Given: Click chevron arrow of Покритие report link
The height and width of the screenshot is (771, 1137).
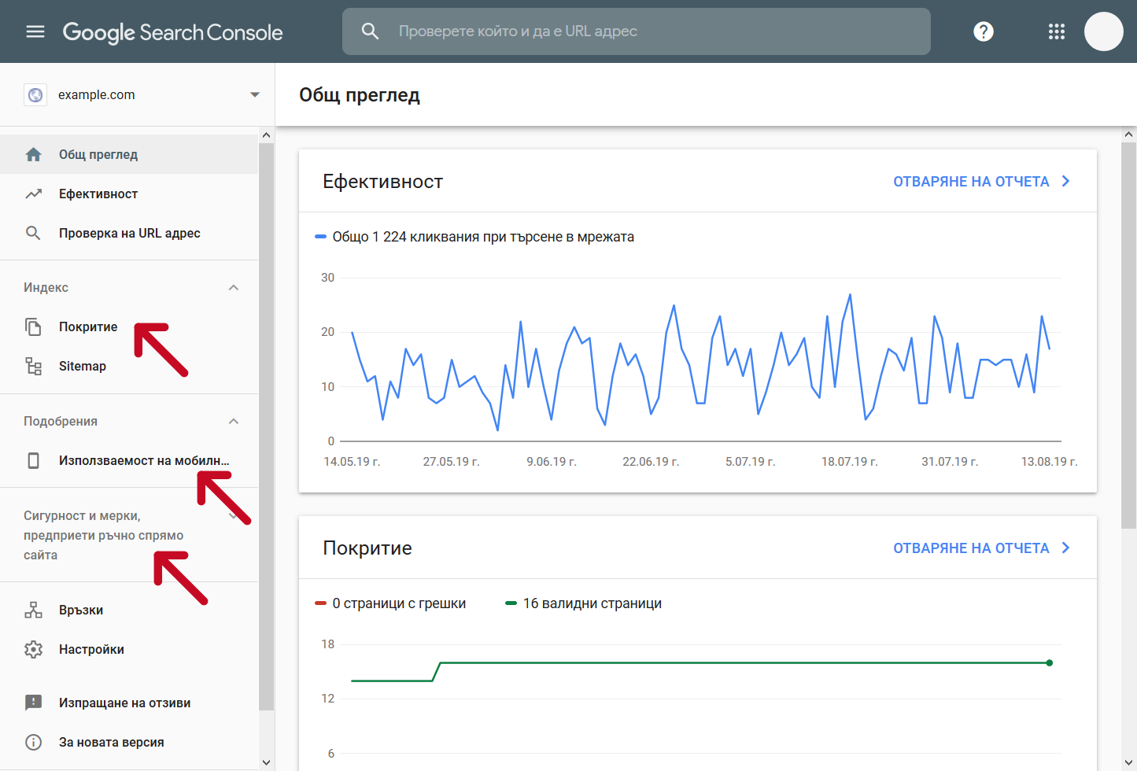Looking at the screenshot, I should coord(1066,548).
